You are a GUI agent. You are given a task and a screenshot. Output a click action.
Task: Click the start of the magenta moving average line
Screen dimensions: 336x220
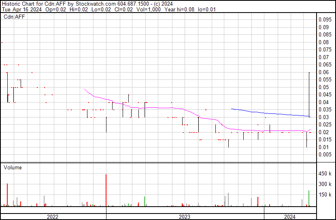pos(85,89)
